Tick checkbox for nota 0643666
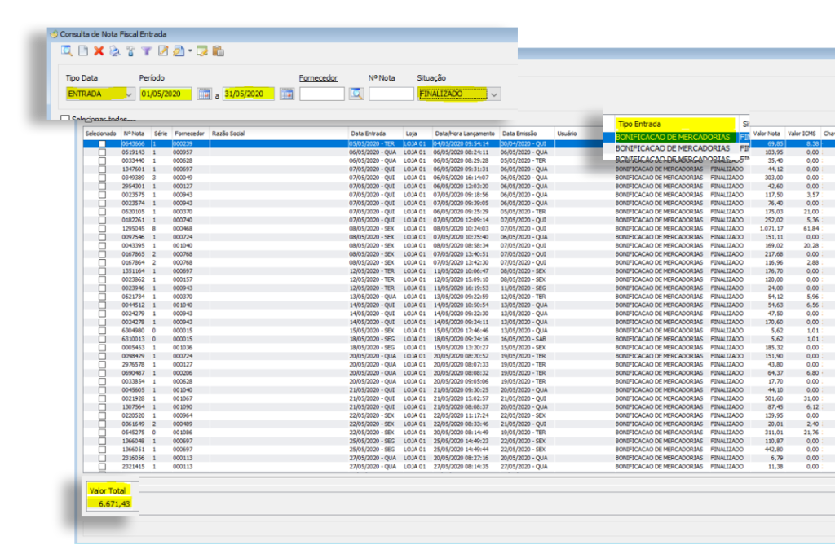 click(102, 144)
